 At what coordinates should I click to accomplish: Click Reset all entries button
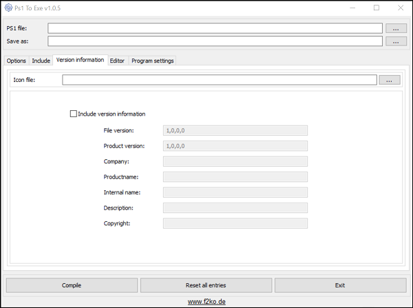pos(206,285)
